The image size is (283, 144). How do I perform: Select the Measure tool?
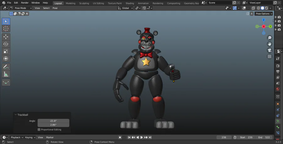pyautogui.click(x=6, y=74)
